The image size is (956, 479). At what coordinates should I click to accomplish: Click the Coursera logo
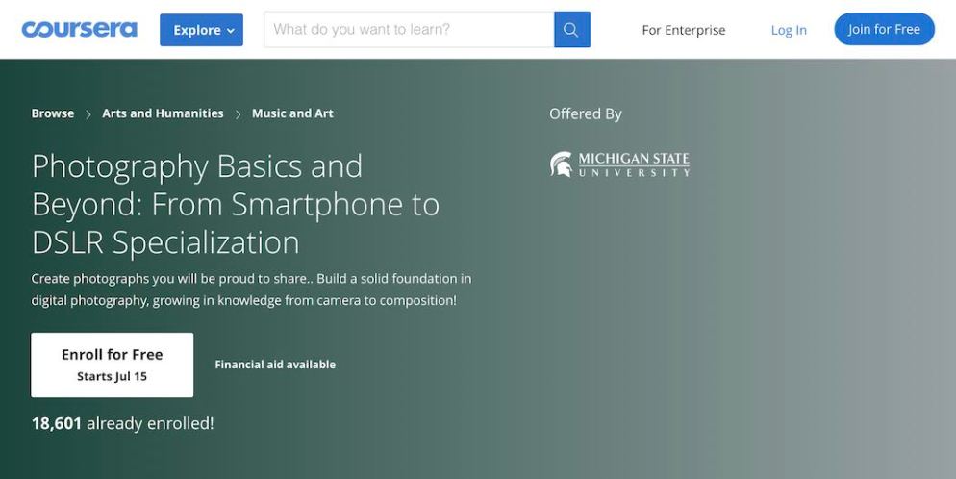79,29
